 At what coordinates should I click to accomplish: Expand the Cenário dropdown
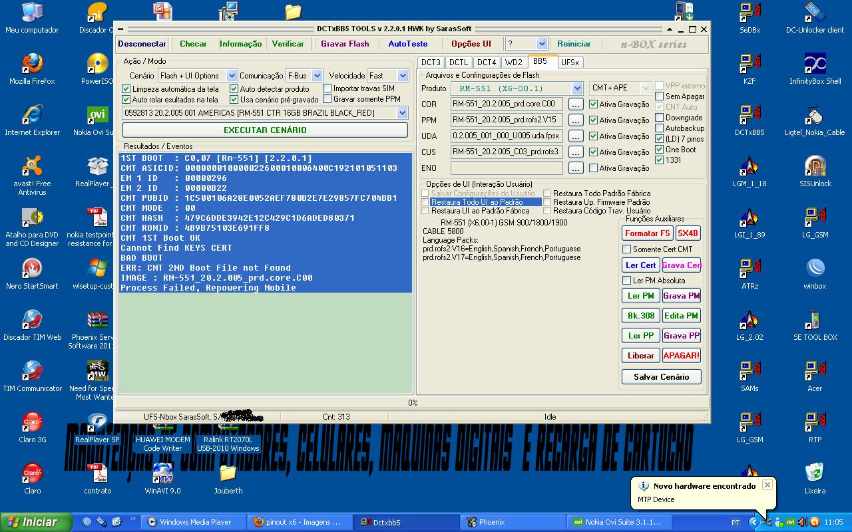232,76
